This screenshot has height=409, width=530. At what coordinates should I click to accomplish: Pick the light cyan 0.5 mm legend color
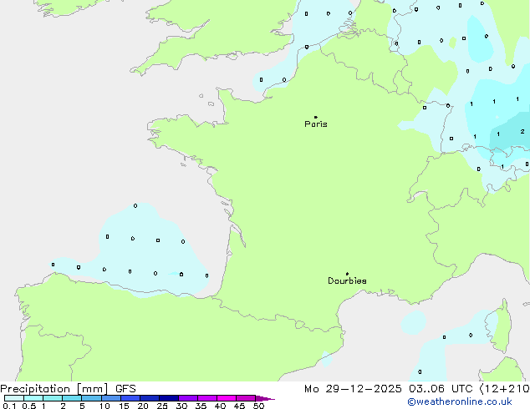click(33, 399)
